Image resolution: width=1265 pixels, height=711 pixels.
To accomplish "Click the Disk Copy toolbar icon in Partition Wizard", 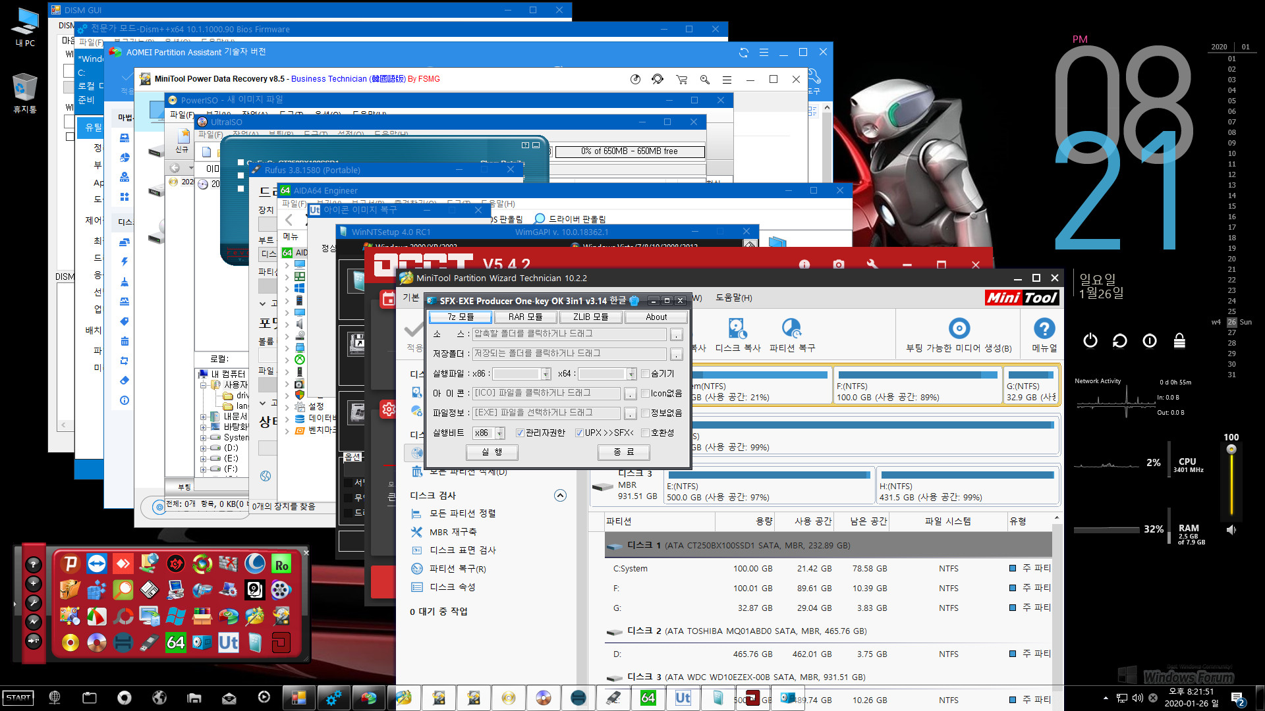I will click(x=738, y=335).
